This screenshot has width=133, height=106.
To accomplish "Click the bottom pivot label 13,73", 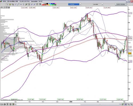I will [103, 99].
